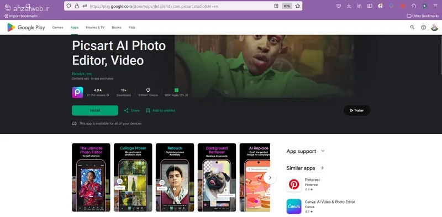Switch to the Books tab

point(117,28)
